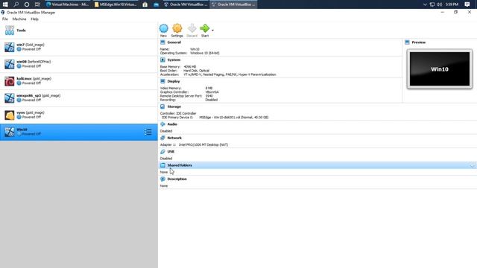This screenshot has height=268, width=477.
Task: Show hidden tray icons chevron
Action: (425, 4)
